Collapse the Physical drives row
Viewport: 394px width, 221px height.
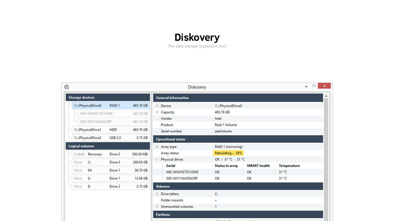tap(157, 159)
